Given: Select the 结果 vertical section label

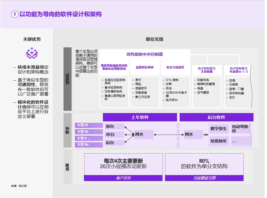Looking at the screenshot, I should 67,167.
